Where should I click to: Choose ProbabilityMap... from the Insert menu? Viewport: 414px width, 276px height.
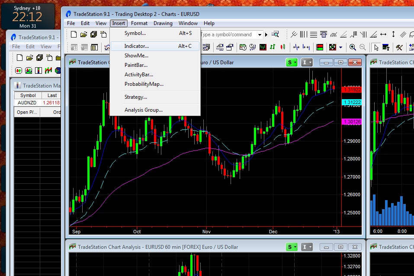click(x=155, y=84)
